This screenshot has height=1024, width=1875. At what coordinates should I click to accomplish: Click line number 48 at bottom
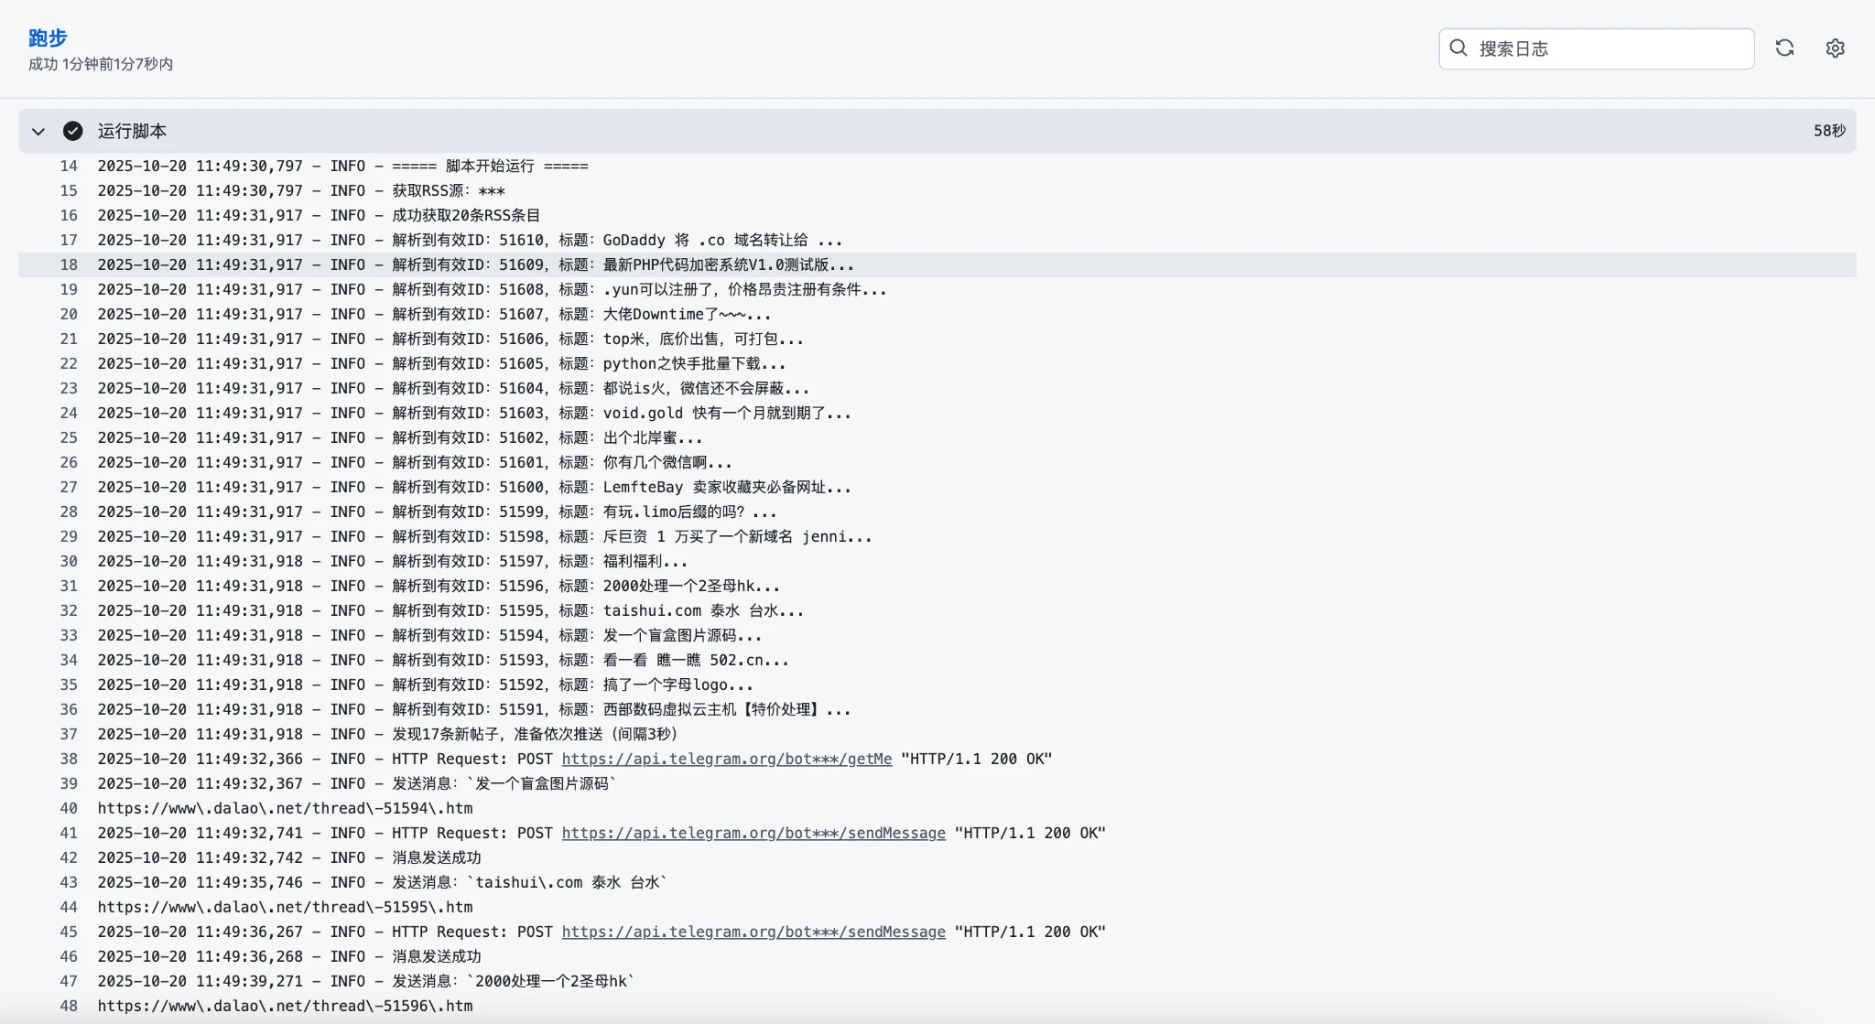coord(69,1006)
